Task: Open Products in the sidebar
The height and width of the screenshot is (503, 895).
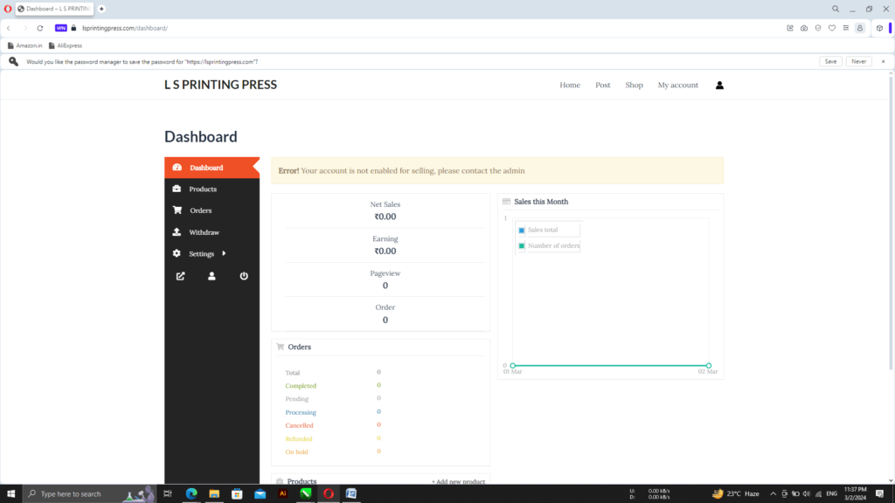Action: coord(212,189)
